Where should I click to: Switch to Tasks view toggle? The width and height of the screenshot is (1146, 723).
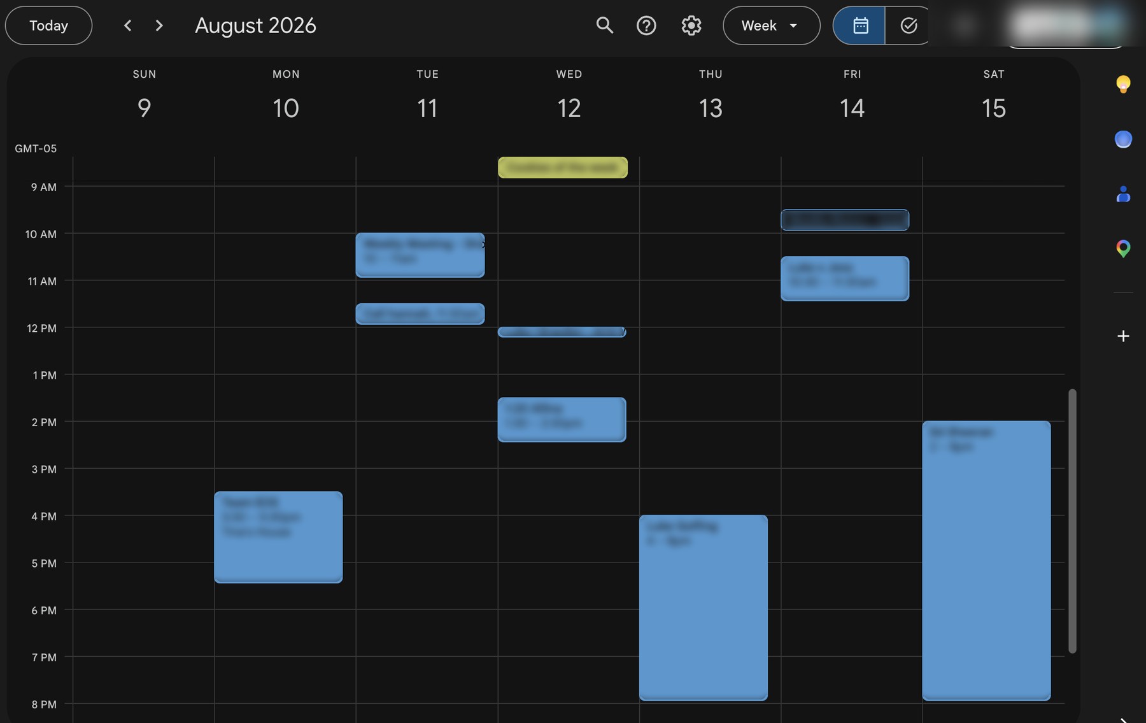point(909,25)
